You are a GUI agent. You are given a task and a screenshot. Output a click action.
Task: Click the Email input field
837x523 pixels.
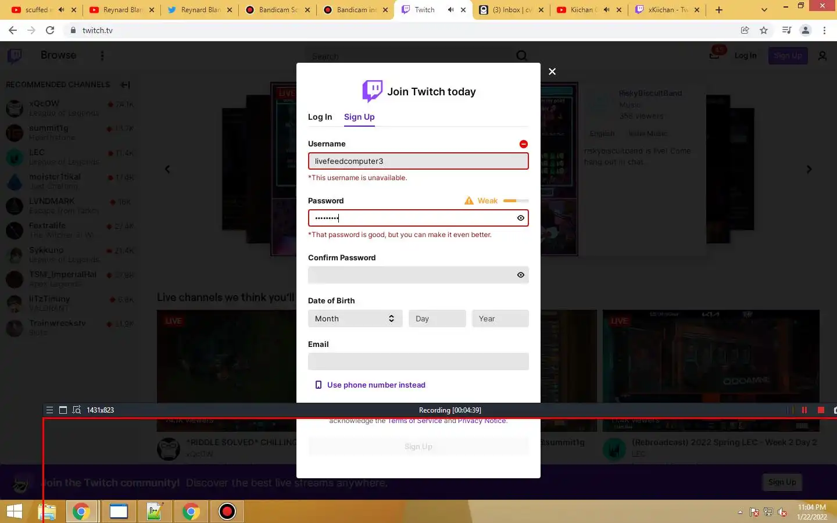(419, 361)
